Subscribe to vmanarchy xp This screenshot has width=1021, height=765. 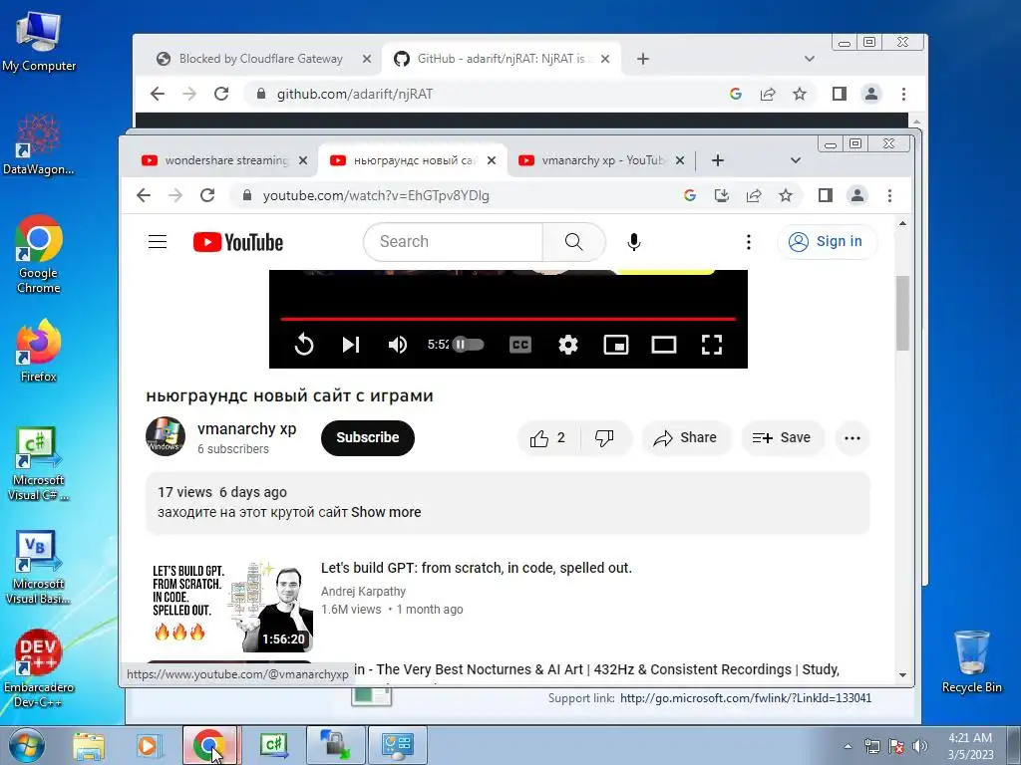coord(367,438)
